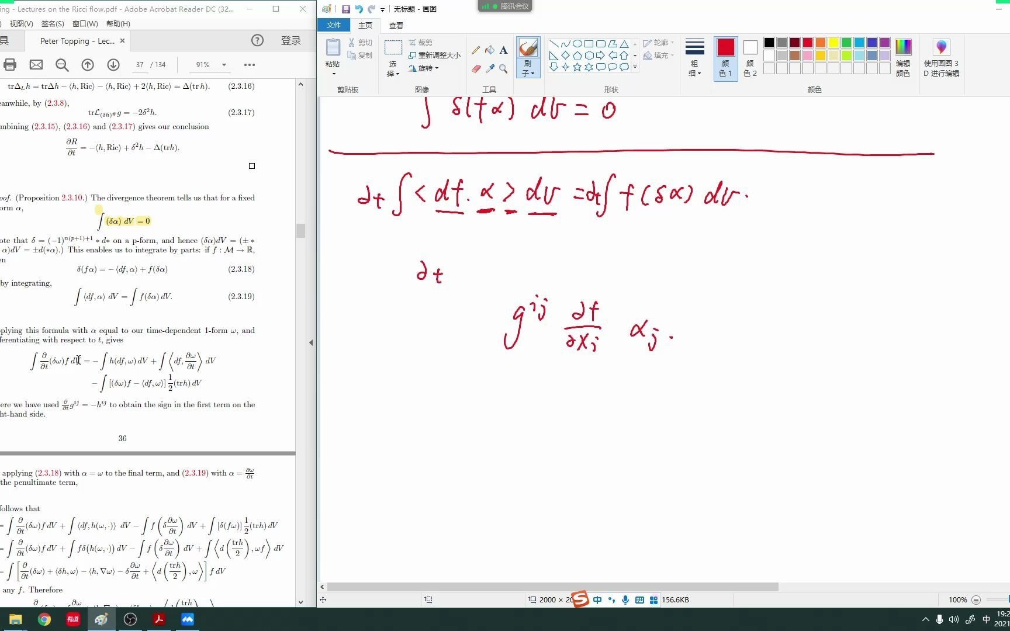
Task: Select the Text tool in Paint
Action: (x=504, y=50)
